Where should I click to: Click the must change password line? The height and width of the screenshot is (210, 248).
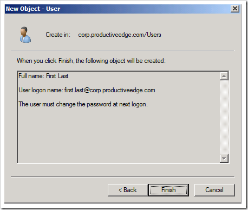(83, 104)
